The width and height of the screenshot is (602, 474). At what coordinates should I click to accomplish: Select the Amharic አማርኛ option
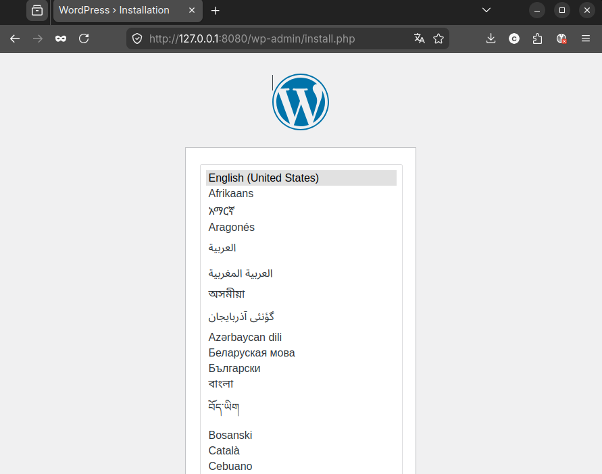301,210
